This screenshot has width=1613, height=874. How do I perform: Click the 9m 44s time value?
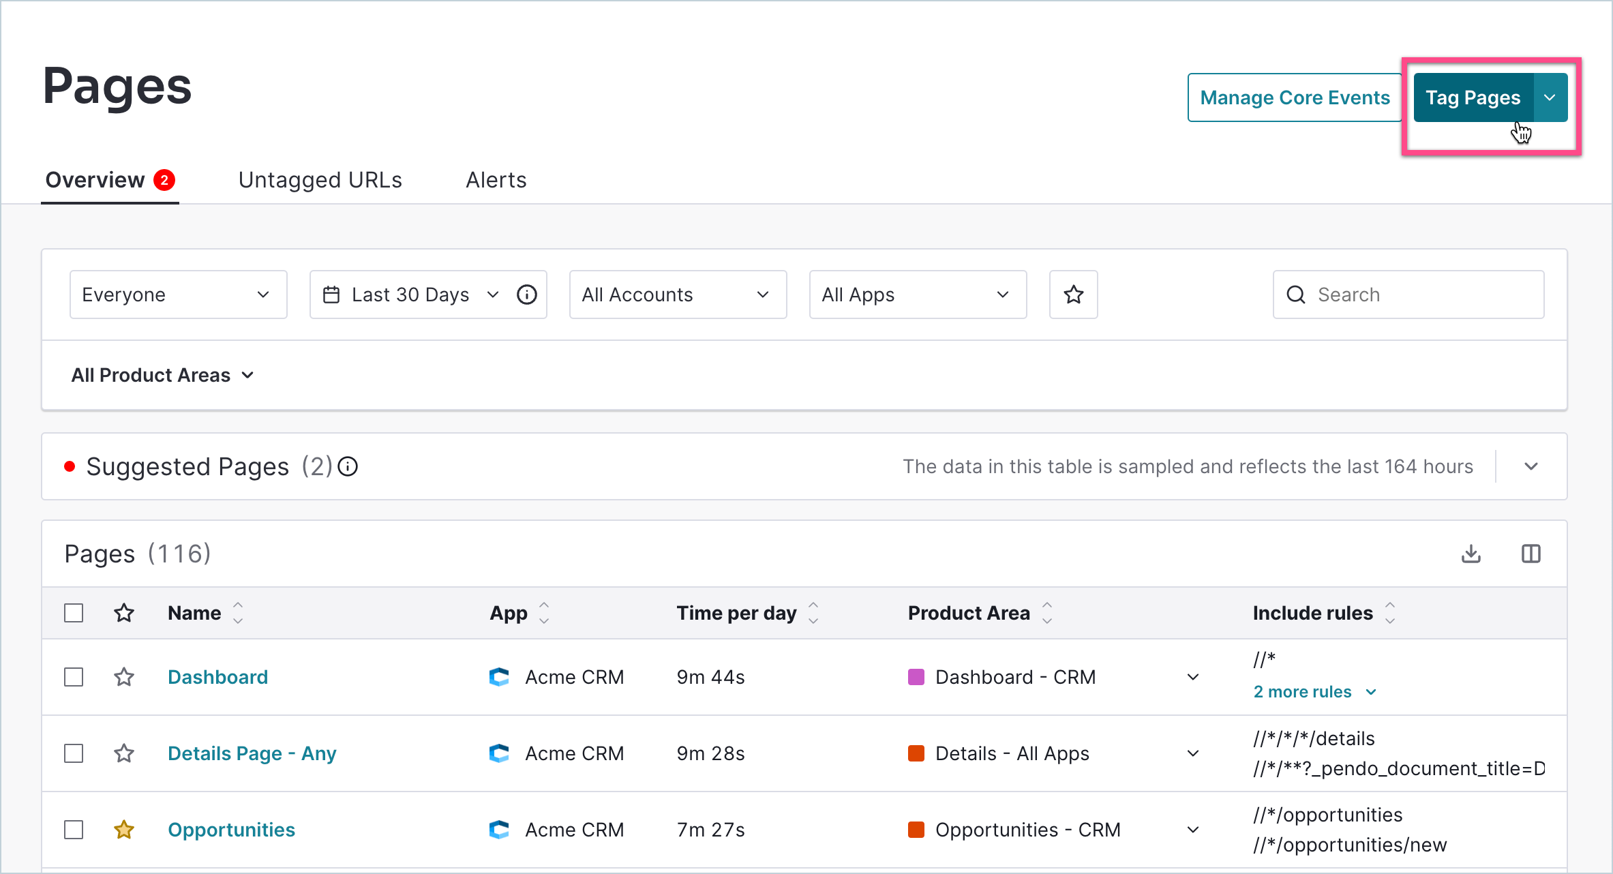pyautogui.click(x=711, y=677)
